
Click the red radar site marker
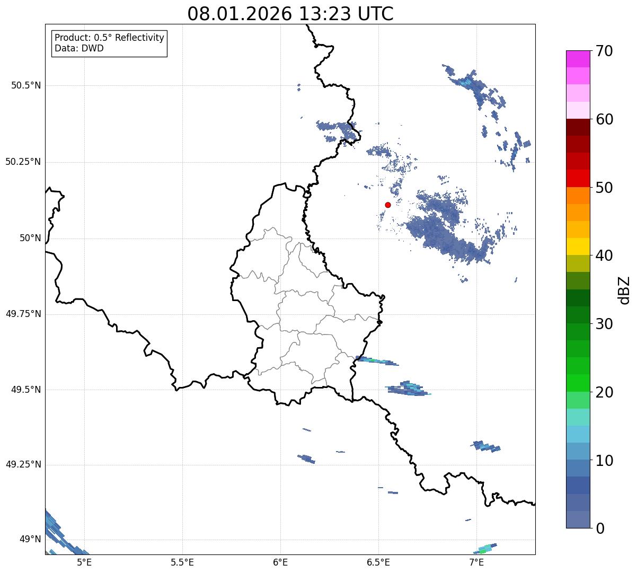[388, 205]
